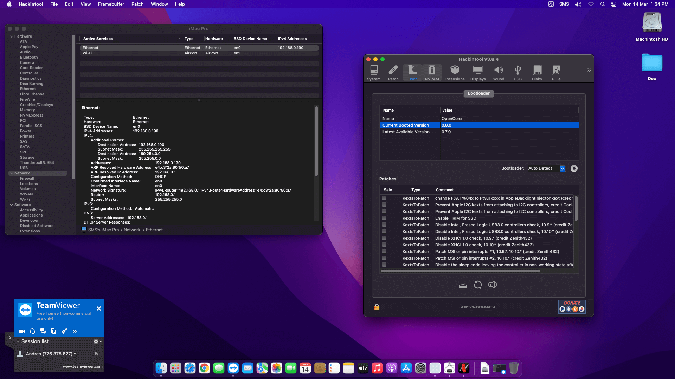The height and width of the screenshot is (379, 675).
Task: Click the patches vertical scrollbar
Action: coord(576,208)
